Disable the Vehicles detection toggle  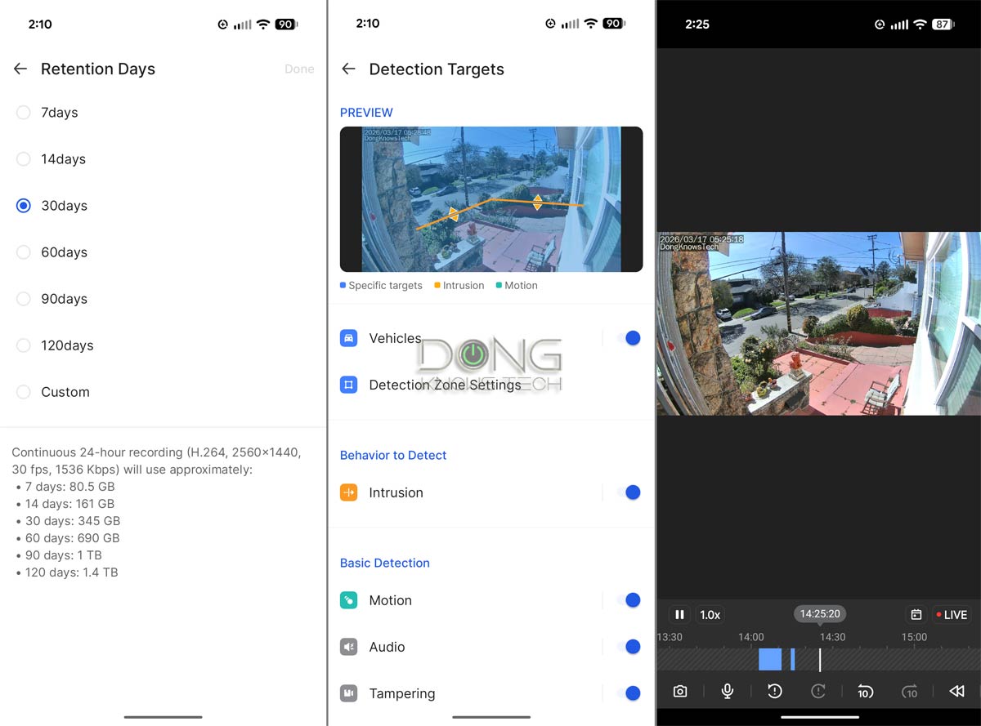point(632,337)
